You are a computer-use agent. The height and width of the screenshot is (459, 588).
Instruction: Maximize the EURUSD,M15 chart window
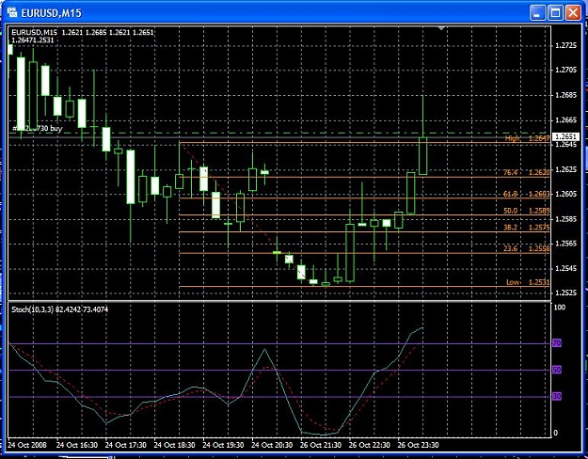[x=555, y=13]
